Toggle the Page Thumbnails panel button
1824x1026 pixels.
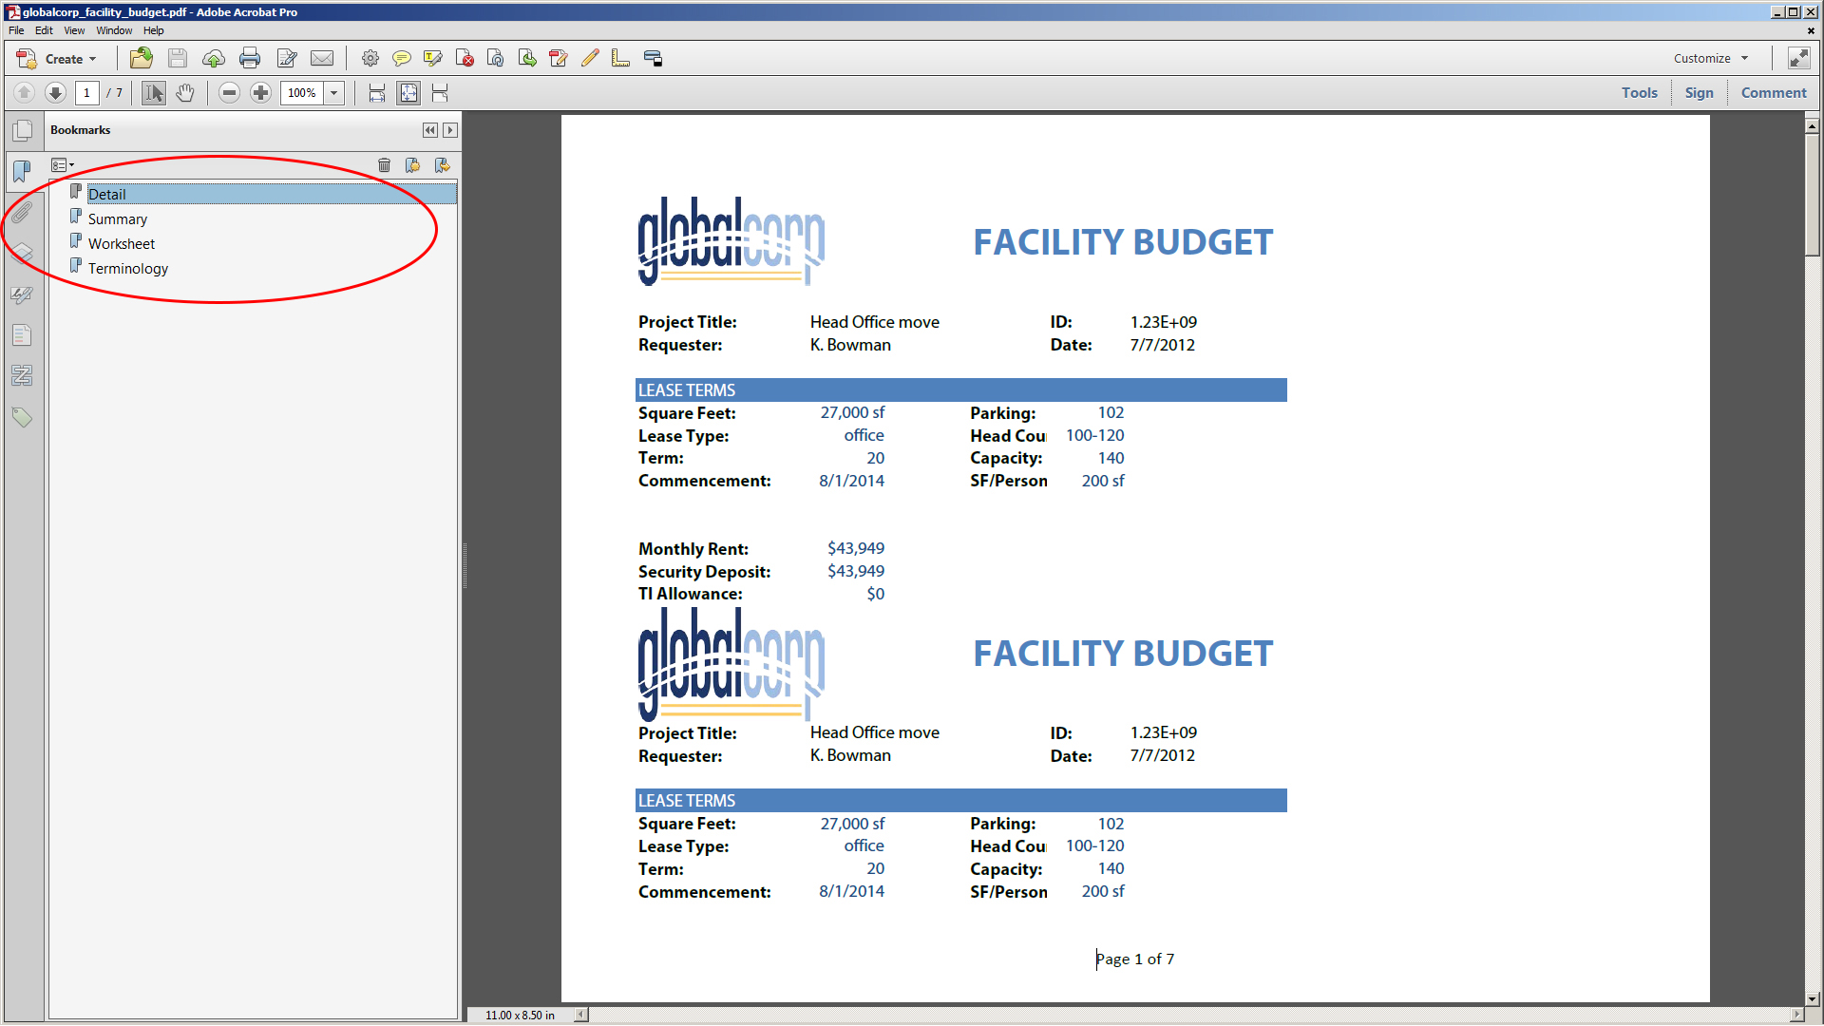22,130
